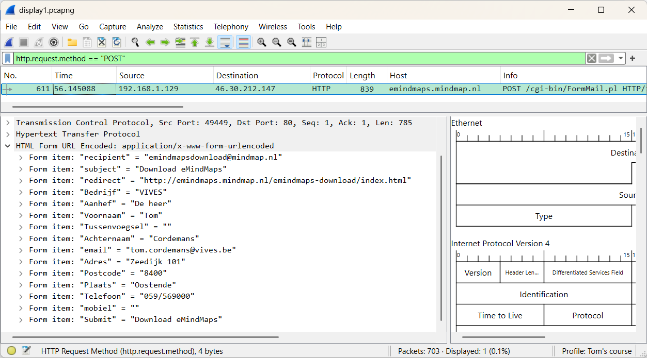This screenshot has height=358, width=647.
Task: Start capturing packets with the shark fin icon
Action: [x=9, y=42]
